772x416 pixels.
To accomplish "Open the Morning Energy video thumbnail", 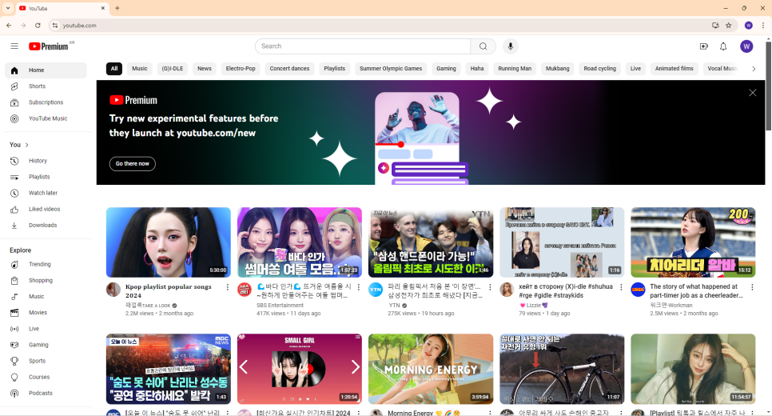I will 431,369.
